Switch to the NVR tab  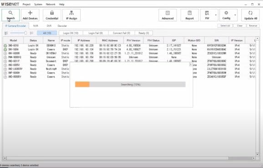(x=35, y=26)
